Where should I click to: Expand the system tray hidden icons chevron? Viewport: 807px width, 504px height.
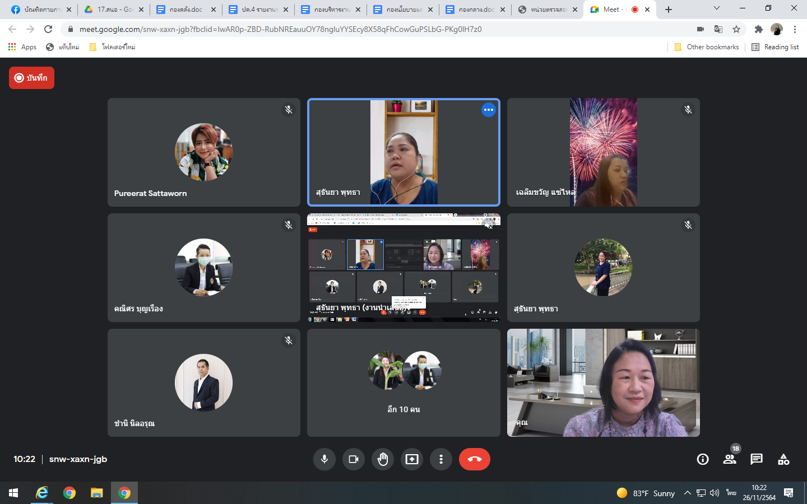(687, 493)
